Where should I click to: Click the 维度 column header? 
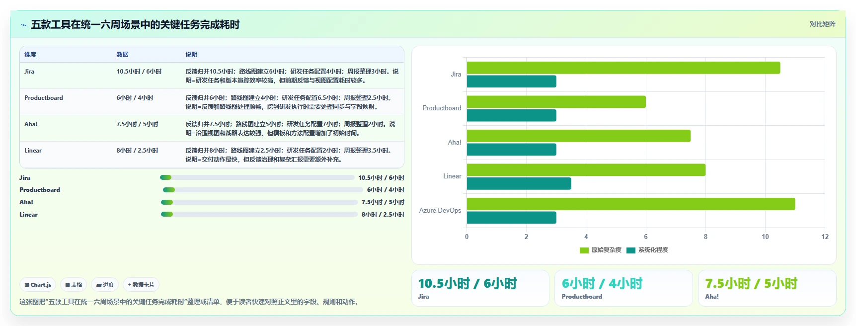click(x=30, y=55)
